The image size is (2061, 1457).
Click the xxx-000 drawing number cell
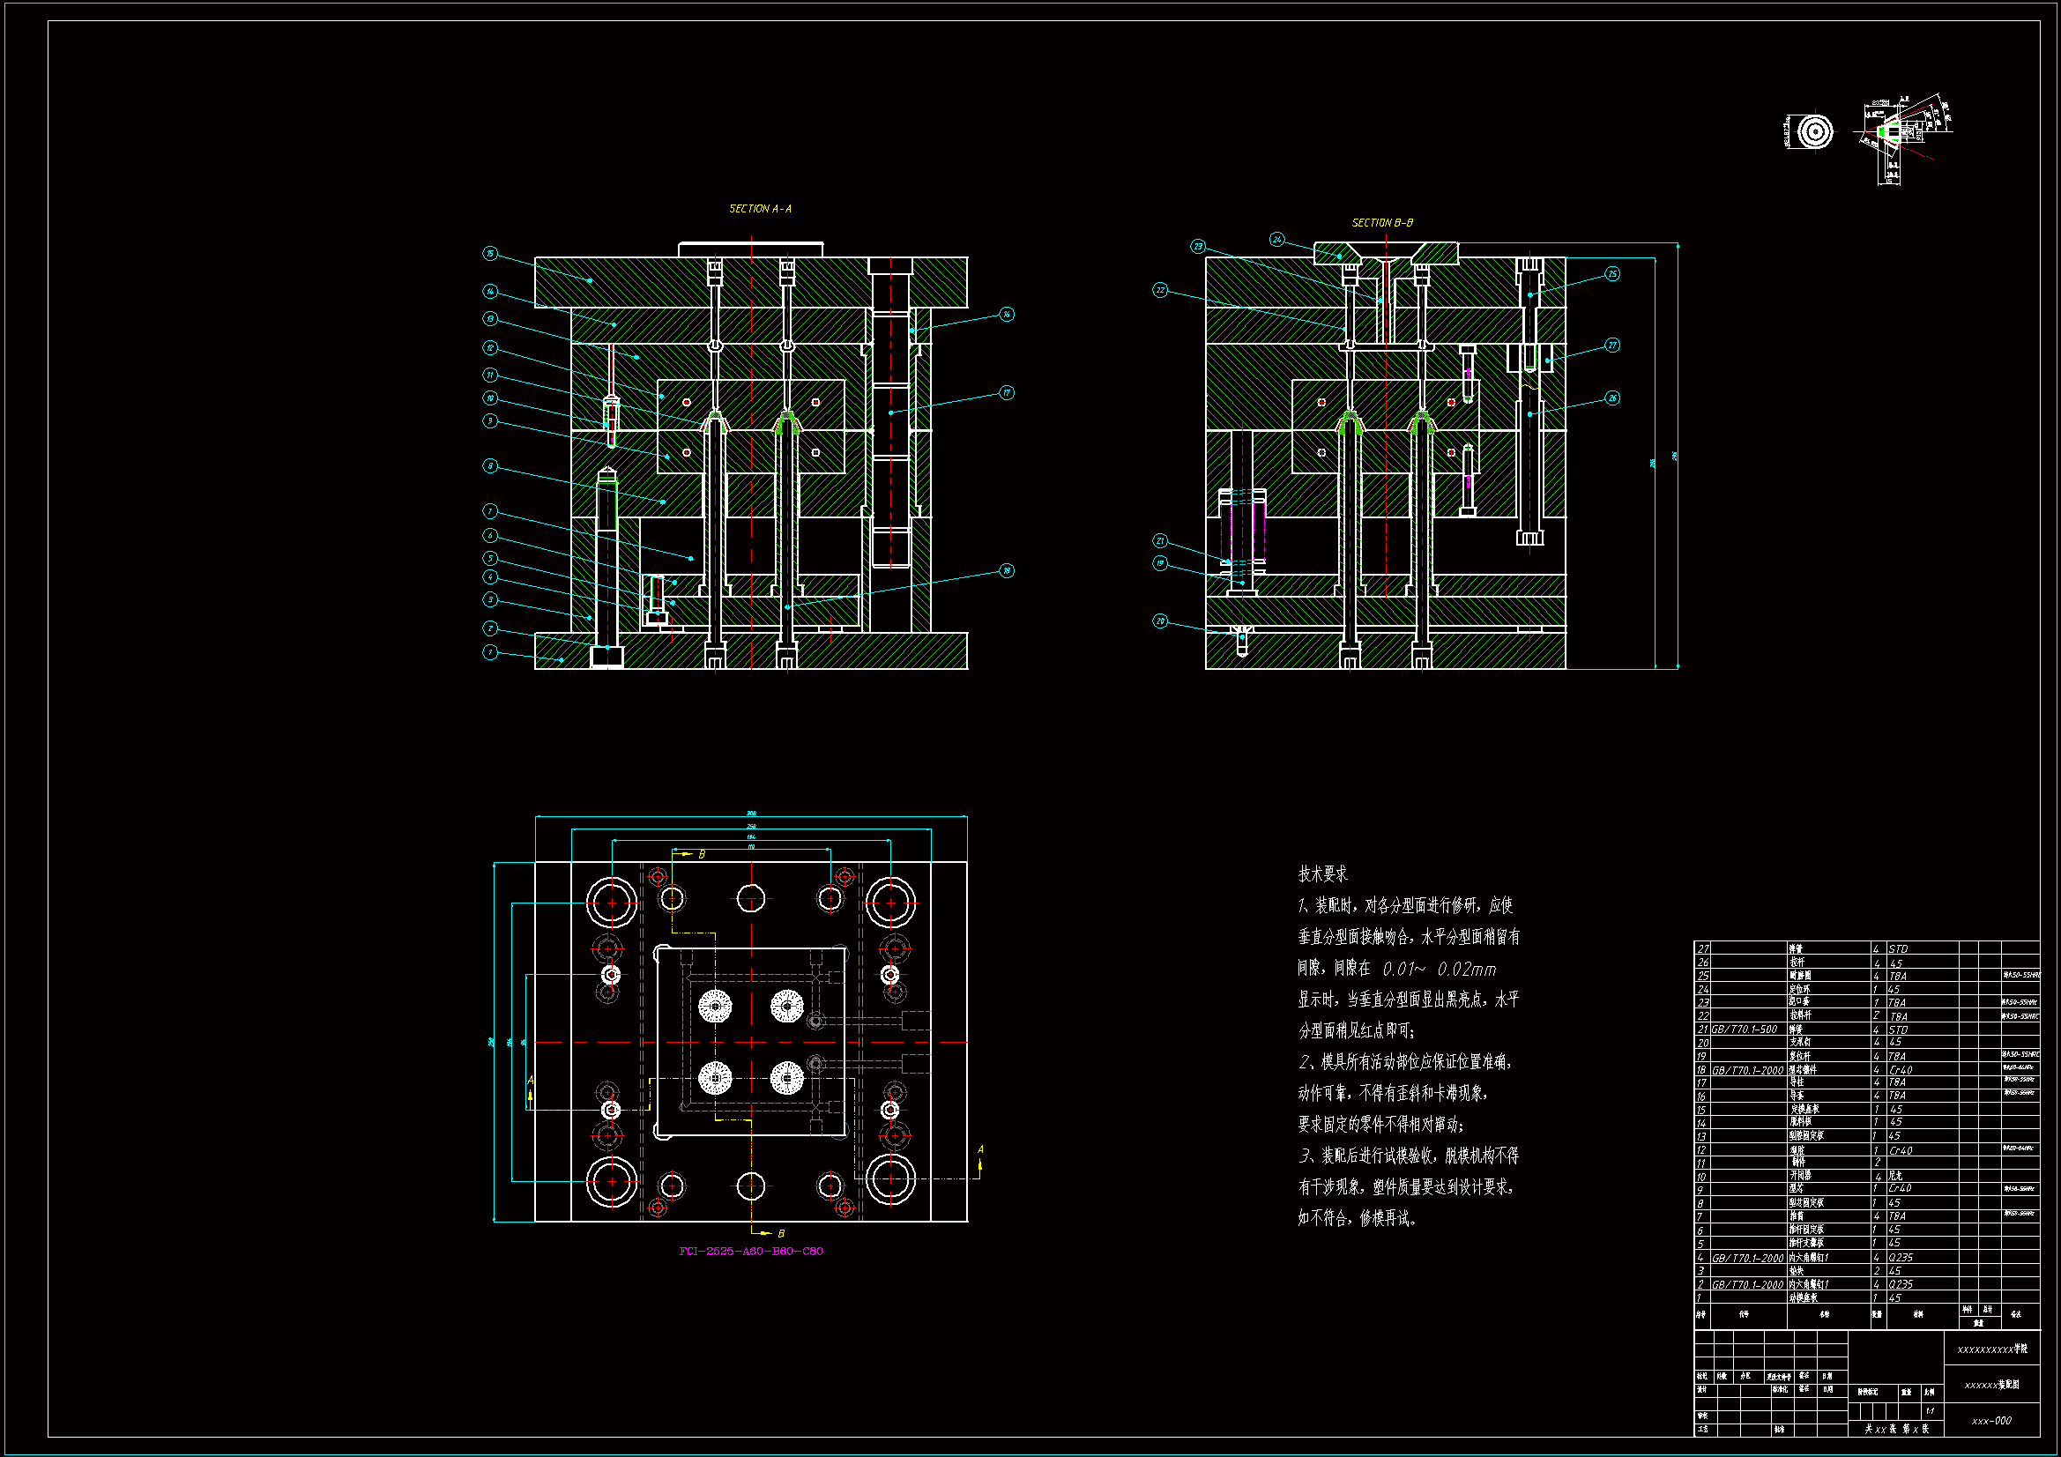(1991, 1421)
